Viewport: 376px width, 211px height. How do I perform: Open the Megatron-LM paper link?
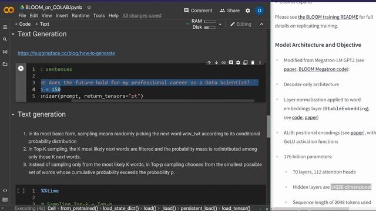pos(290,69)
